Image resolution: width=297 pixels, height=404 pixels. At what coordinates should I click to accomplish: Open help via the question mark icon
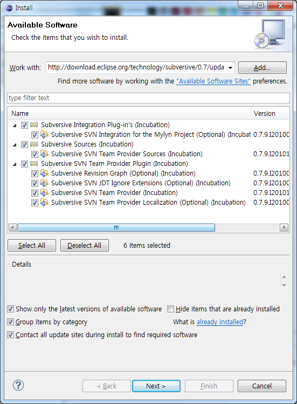tap(18, 385)
